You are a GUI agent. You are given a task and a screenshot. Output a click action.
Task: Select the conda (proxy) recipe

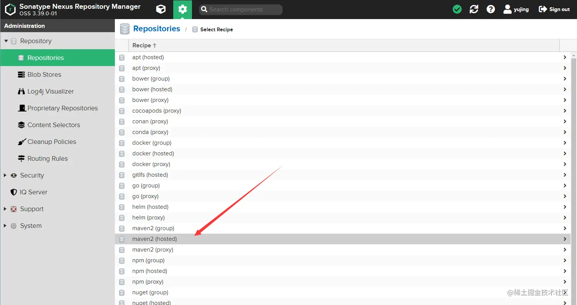(x=343, y=132)
